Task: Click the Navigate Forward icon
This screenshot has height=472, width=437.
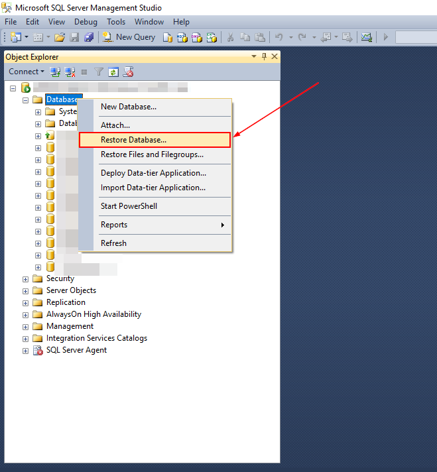Action: [347, 37]
